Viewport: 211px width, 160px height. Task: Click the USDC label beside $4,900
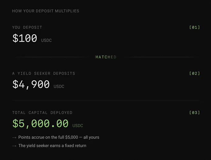pyautogui.click(x=59, y=86)
